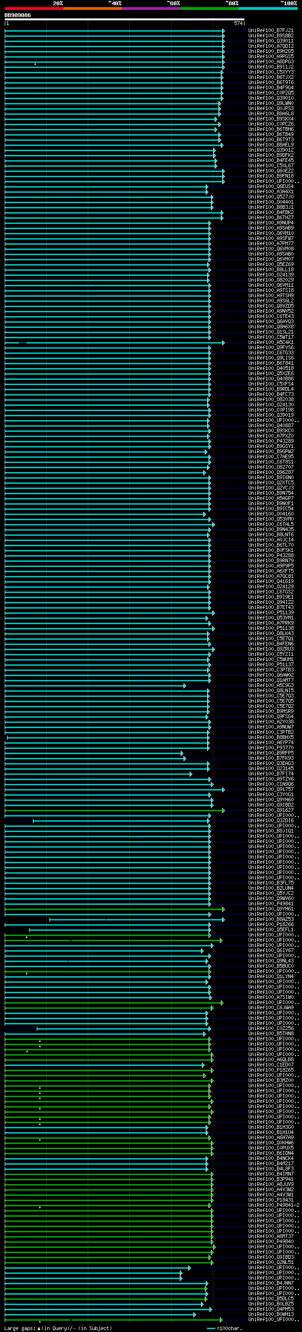Select the UniRef100_B9RFP5 label

coord(271,753)
